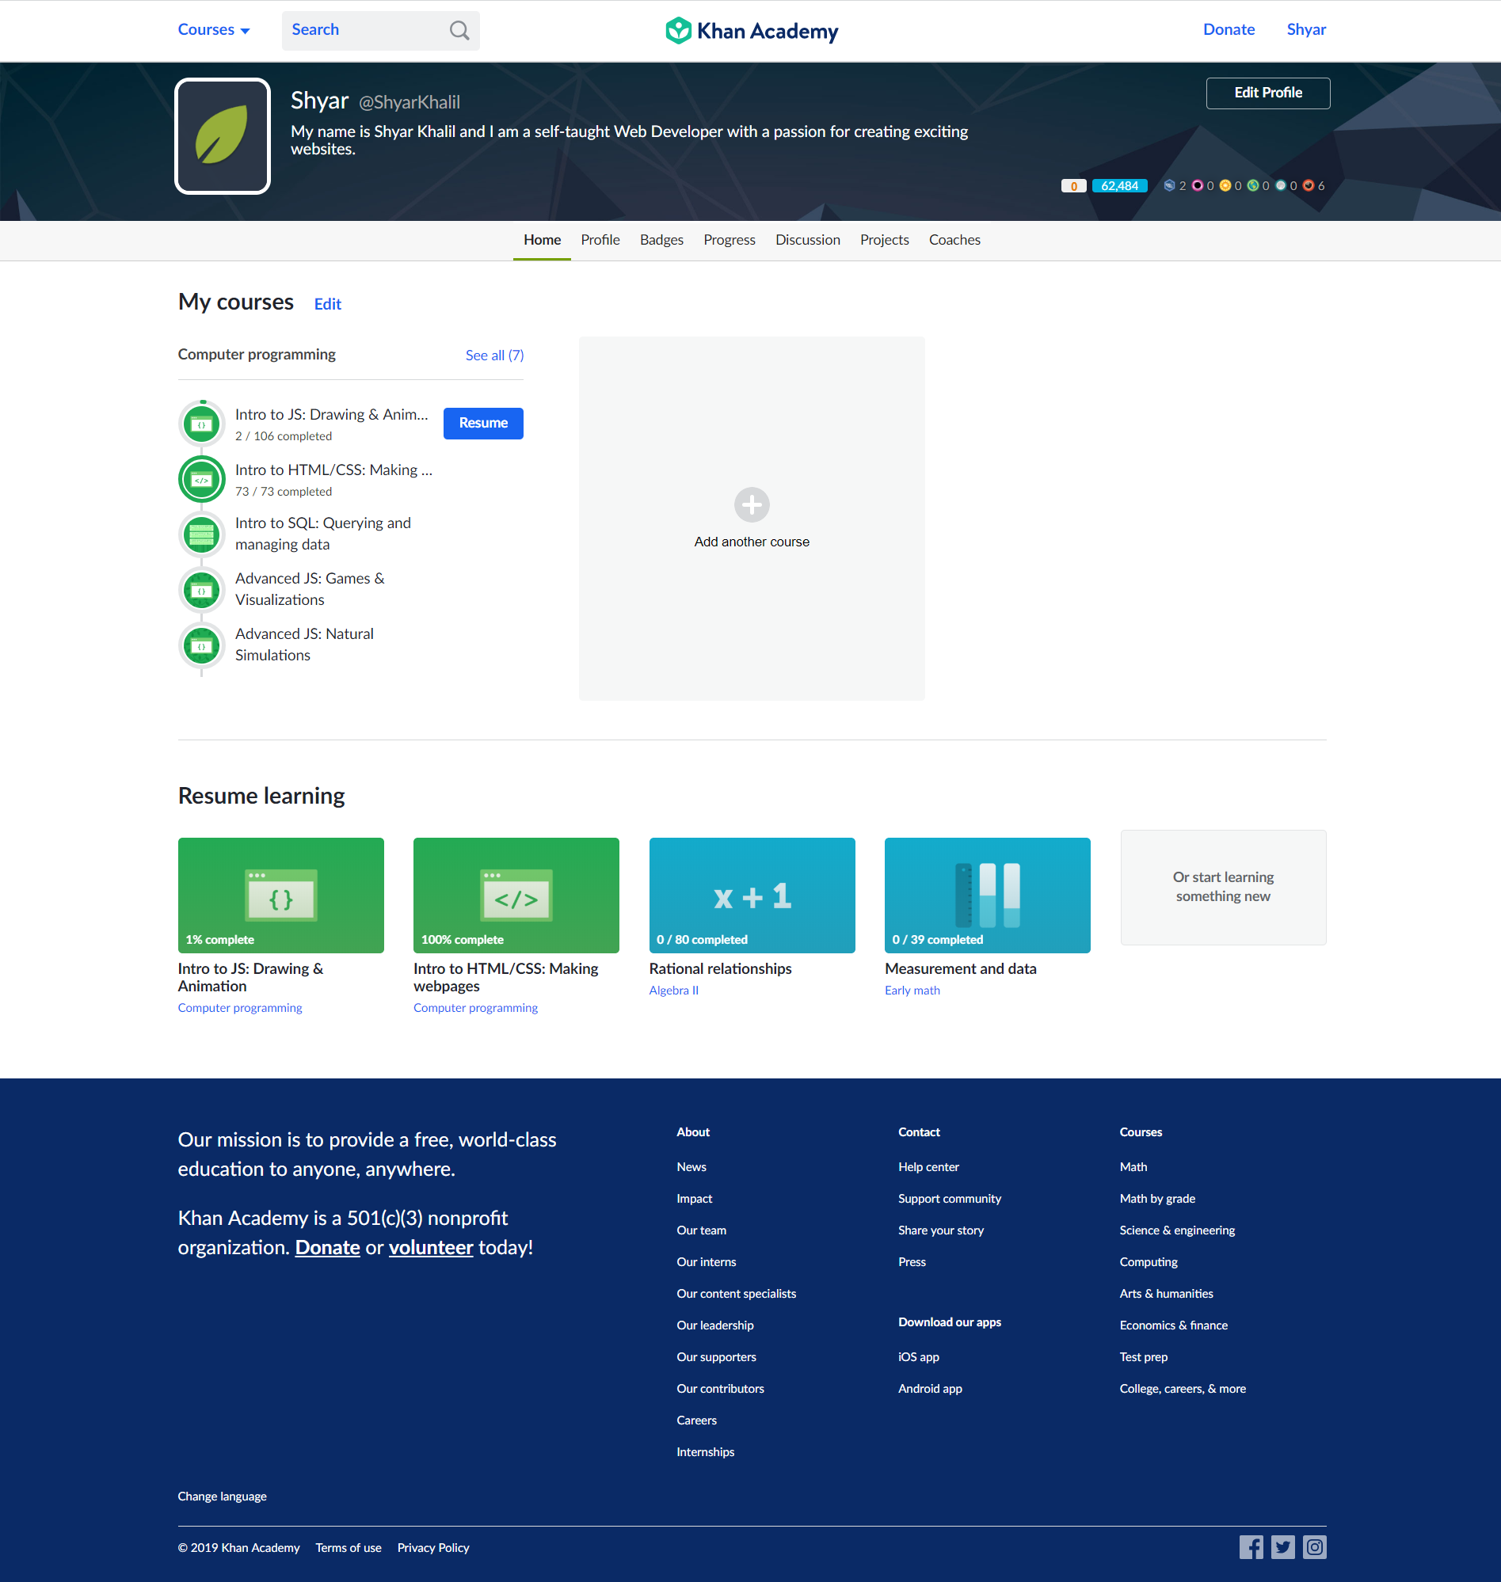Screen dimensions: 1501x1582
Task: Click the search magnifier icon
Action: [x=459, y=30]
